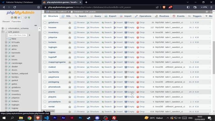Favorite the houses table star
The width and height of the screenshot is (215, 121).
point(70,28)
